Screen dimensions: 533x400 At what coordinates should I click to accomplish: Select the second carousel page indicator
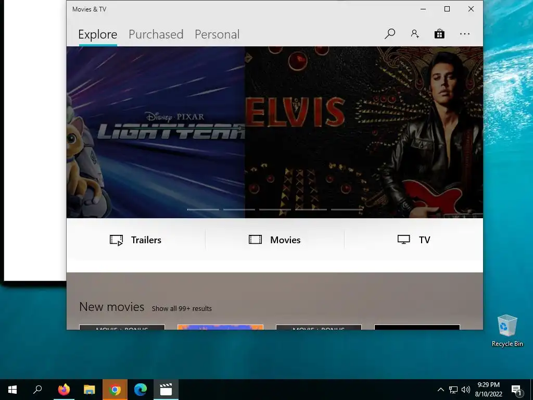[x=239, y=209]
